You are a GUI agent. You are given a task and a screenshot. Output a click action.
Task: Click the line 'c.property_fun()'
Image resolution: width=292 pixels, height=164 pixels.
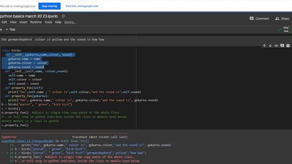(15, 125)
